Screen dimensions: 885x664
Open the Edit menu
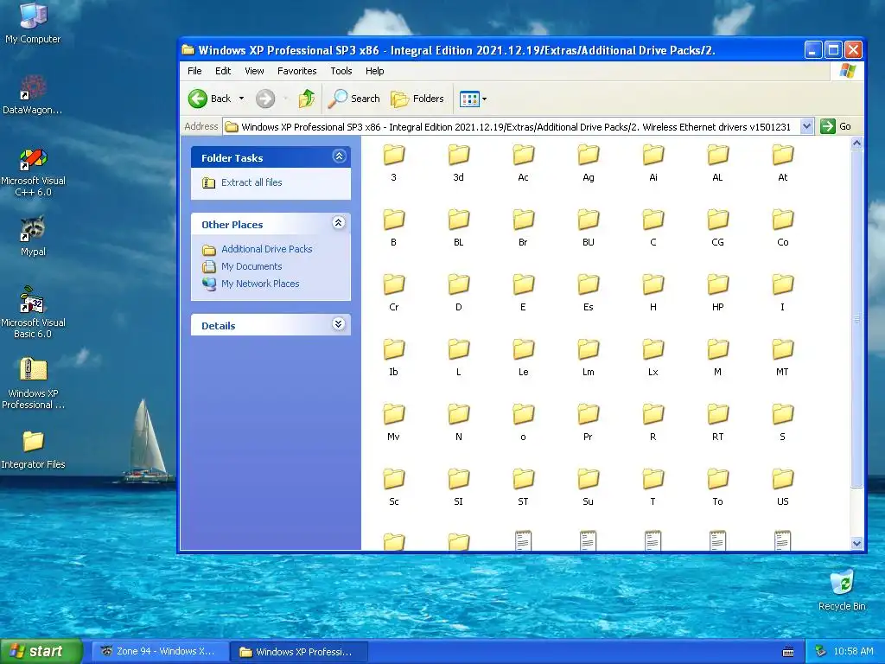(x=223, y=71)
